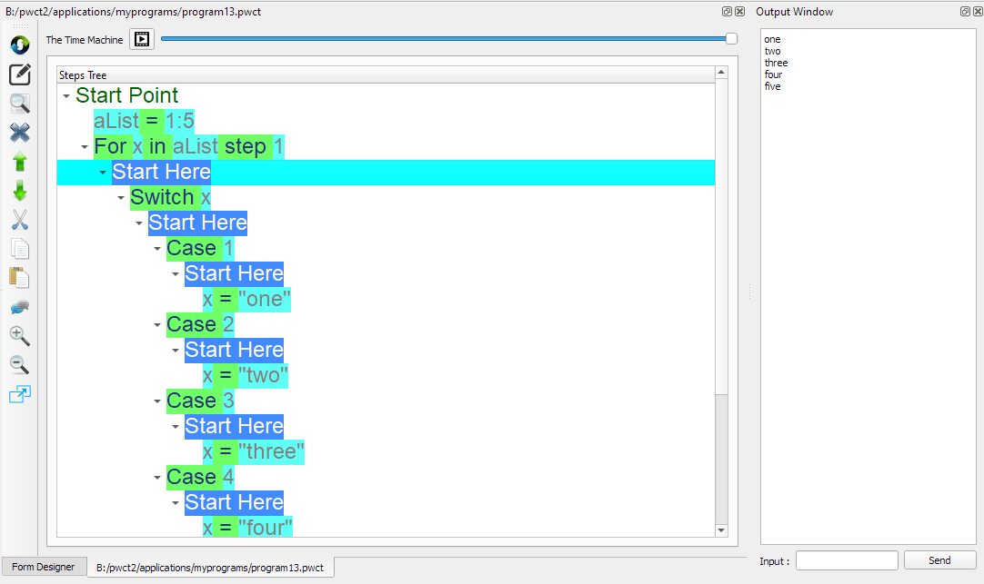The width and height of the screenshot is (984, 584).
Task: Open the comments icon in the sidebar
Action: (x=19, y=307)
